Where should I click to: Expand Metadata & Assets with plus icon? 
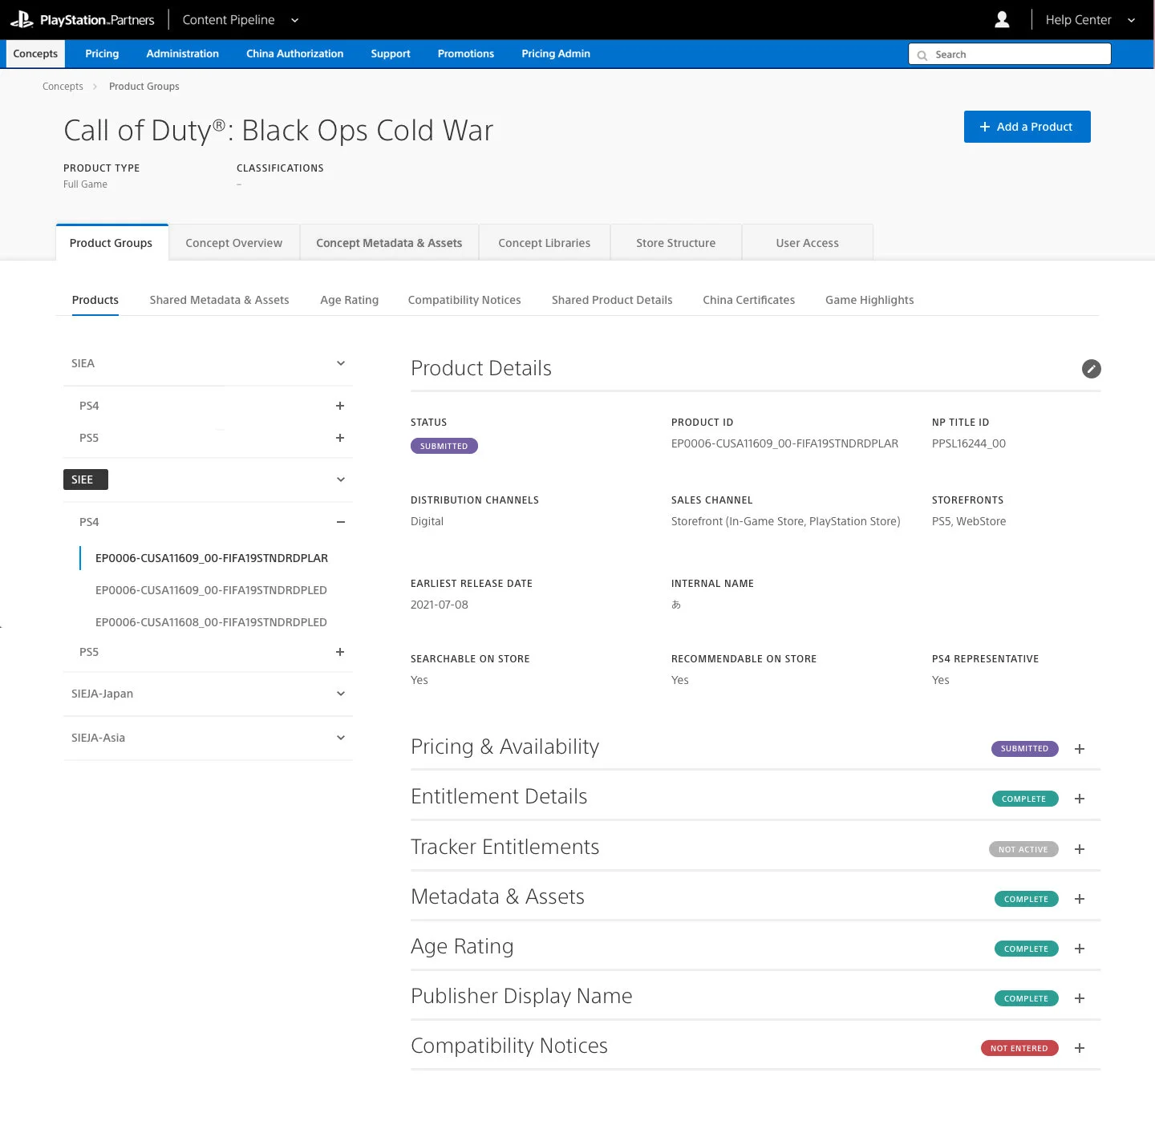(1080, 899)
